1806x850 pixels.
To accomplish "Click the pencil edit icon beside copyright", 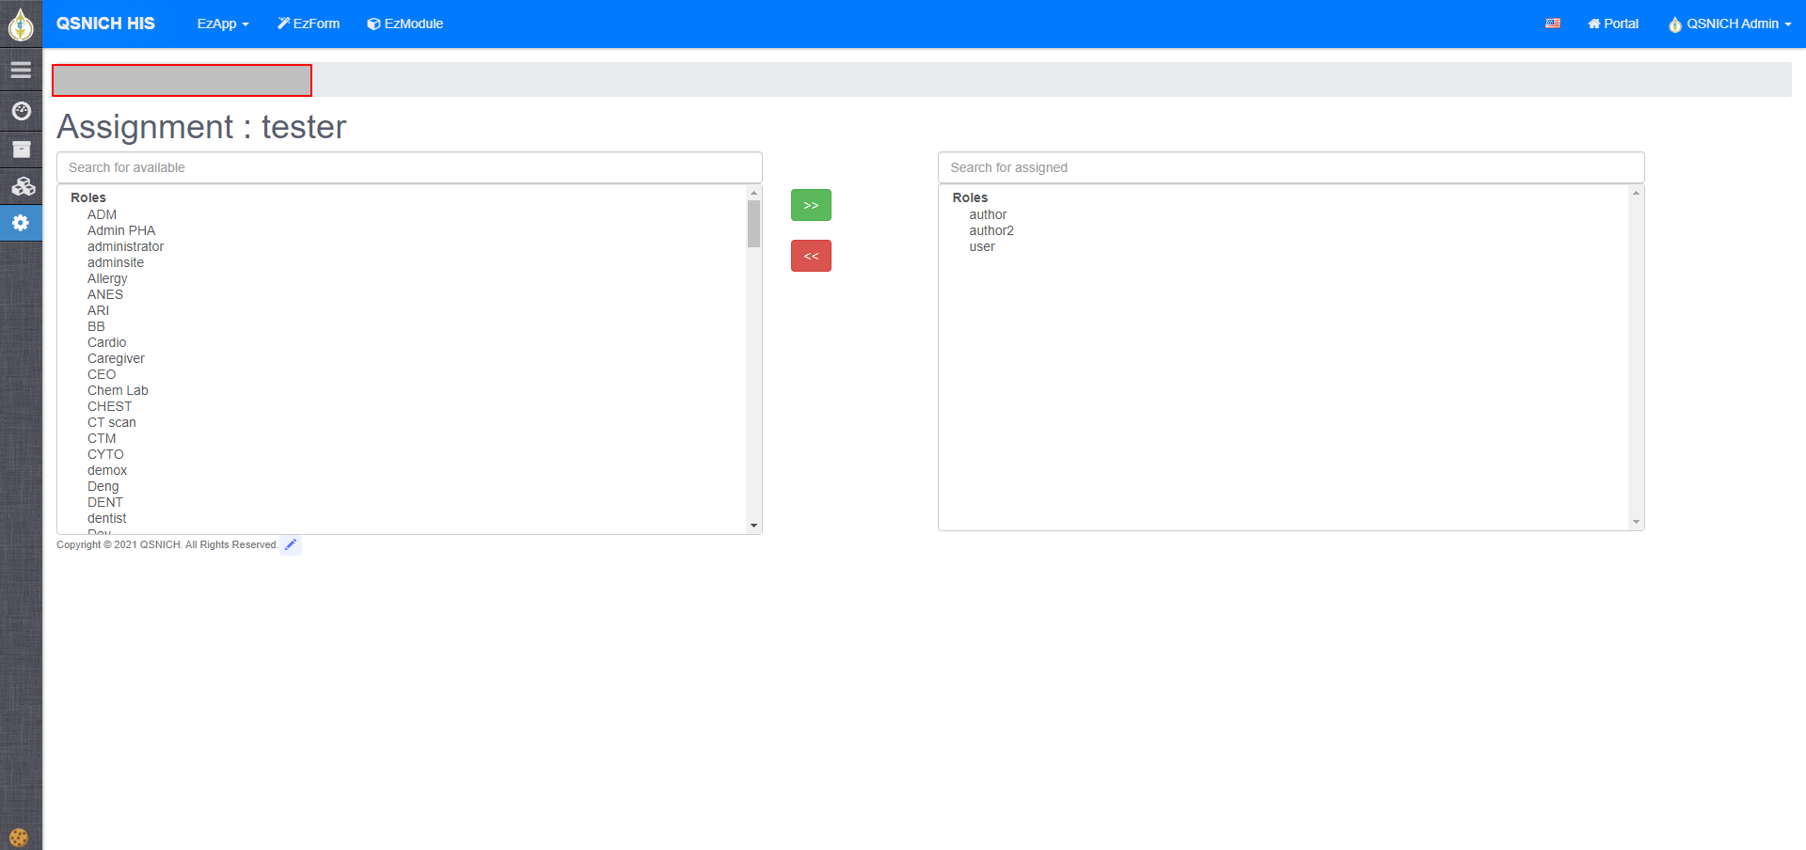I will 291,544.
